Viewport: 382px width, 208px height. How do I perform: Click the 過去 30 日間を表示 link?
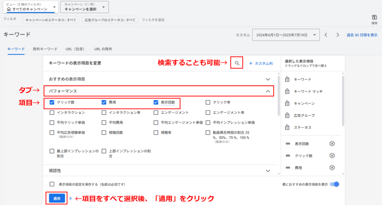point(362,35)
